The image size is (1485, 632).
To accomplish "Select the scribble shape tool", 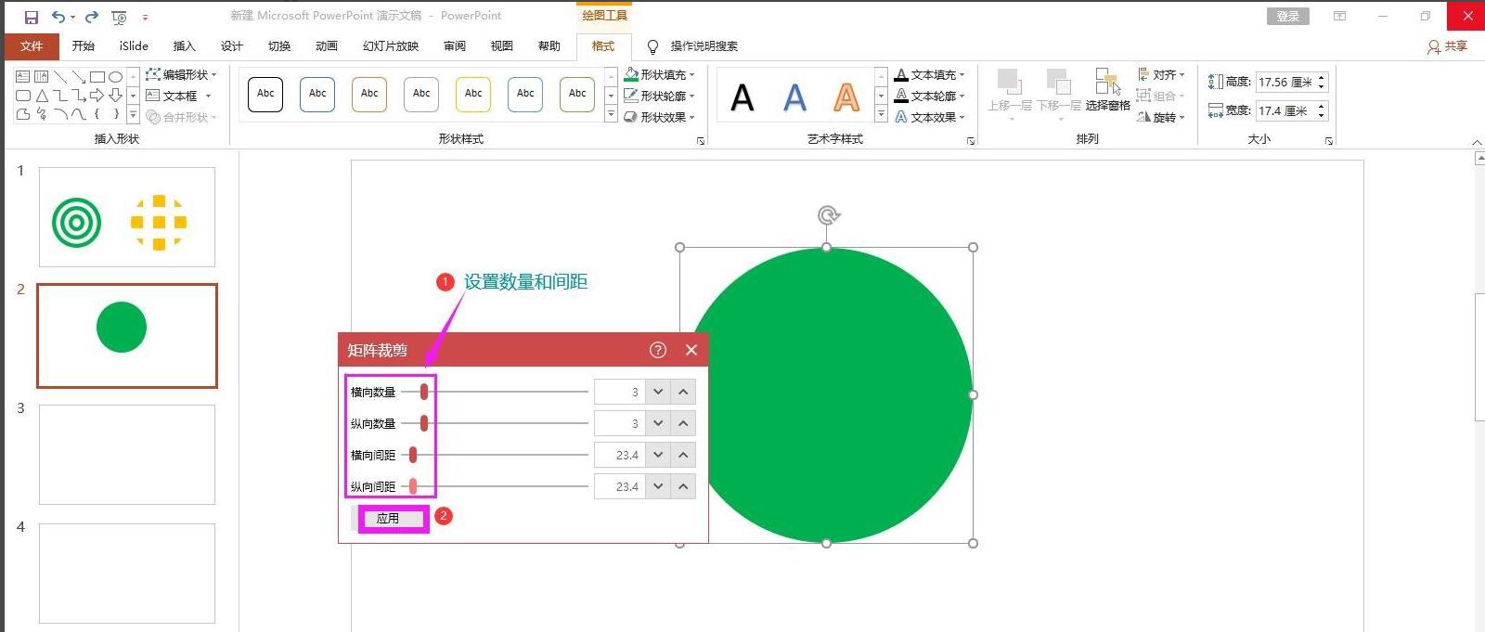I will (x=42, y=114).
